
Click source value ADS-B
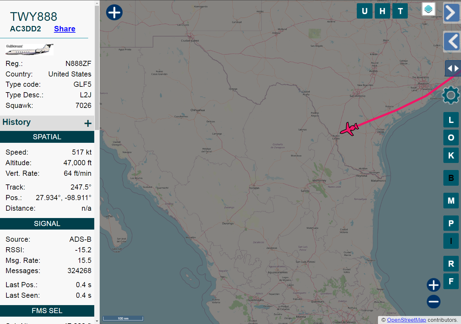pyautogui.click(x=80, y=239)
